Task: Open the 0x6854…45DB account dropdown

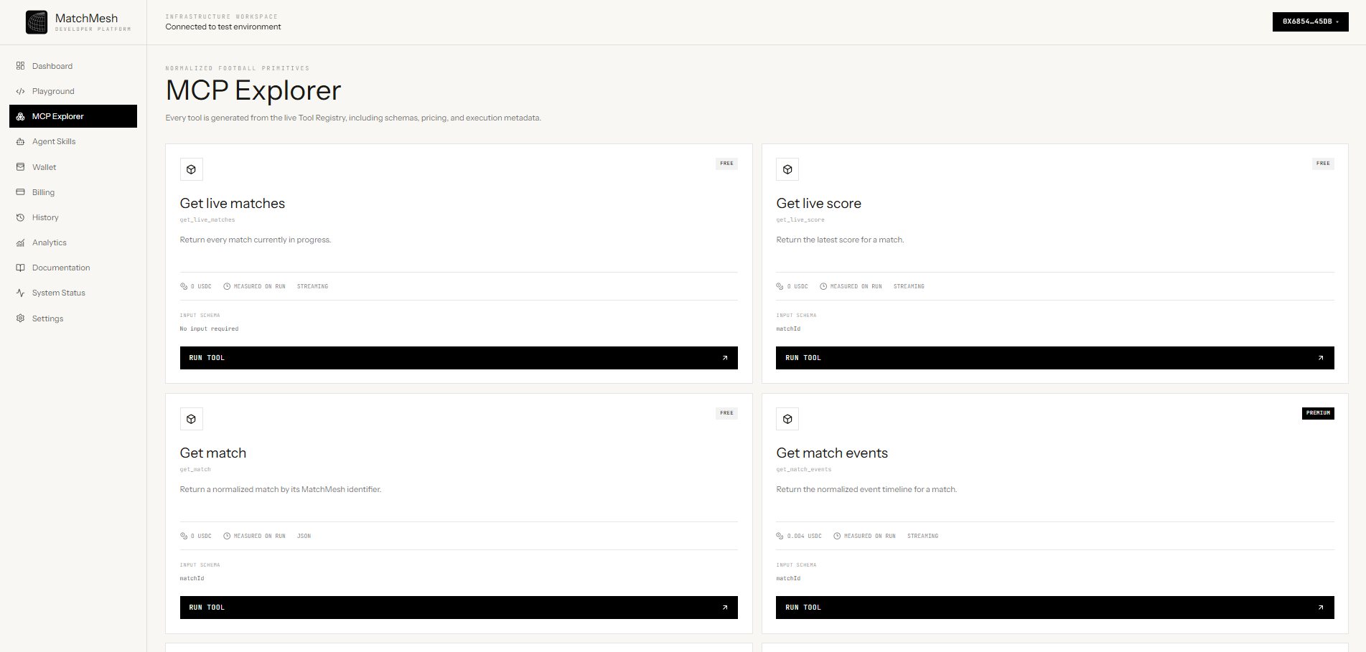Action: coord(1310,22)
